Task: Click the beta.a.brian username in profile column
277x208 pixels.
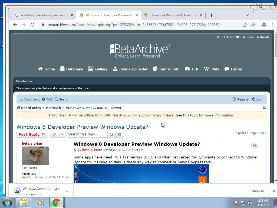Action: [32, 144]
